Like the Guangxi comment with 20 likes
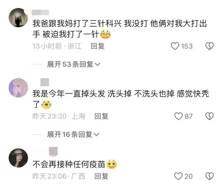This screenshot has width=223, height=188. pos(178,176)
